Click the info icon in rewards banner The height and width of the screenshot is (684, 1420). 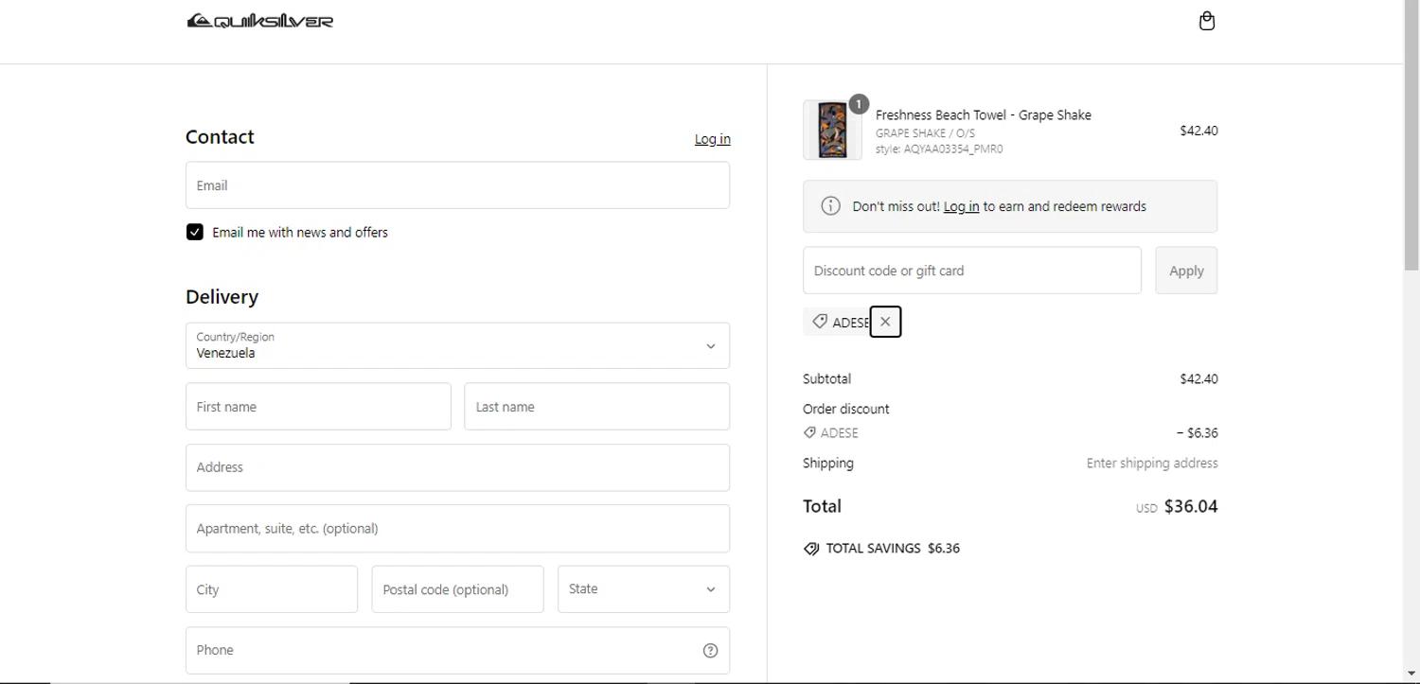tap(830, 206)
